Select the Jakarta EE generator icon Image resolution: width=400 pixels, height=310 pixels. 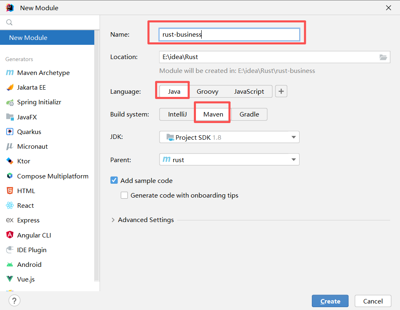pyautogui.click(x=10, y=88)
